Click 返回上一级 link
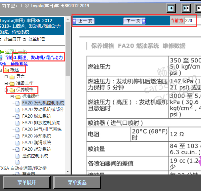This screenshot has height=191, width=201. (x=16, y=52)
